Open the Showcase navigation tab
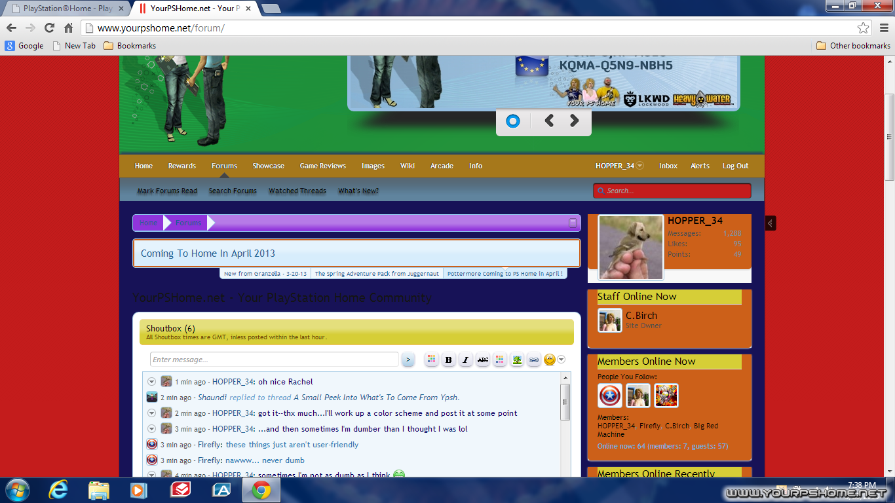895x503 pixels. point(269,166)
